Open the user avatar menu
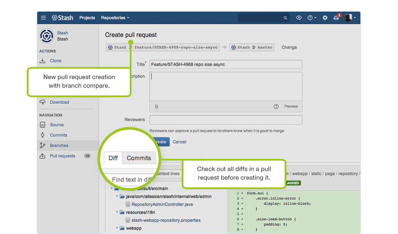This screenshot has height=234, width=398. tap(350, 17)
